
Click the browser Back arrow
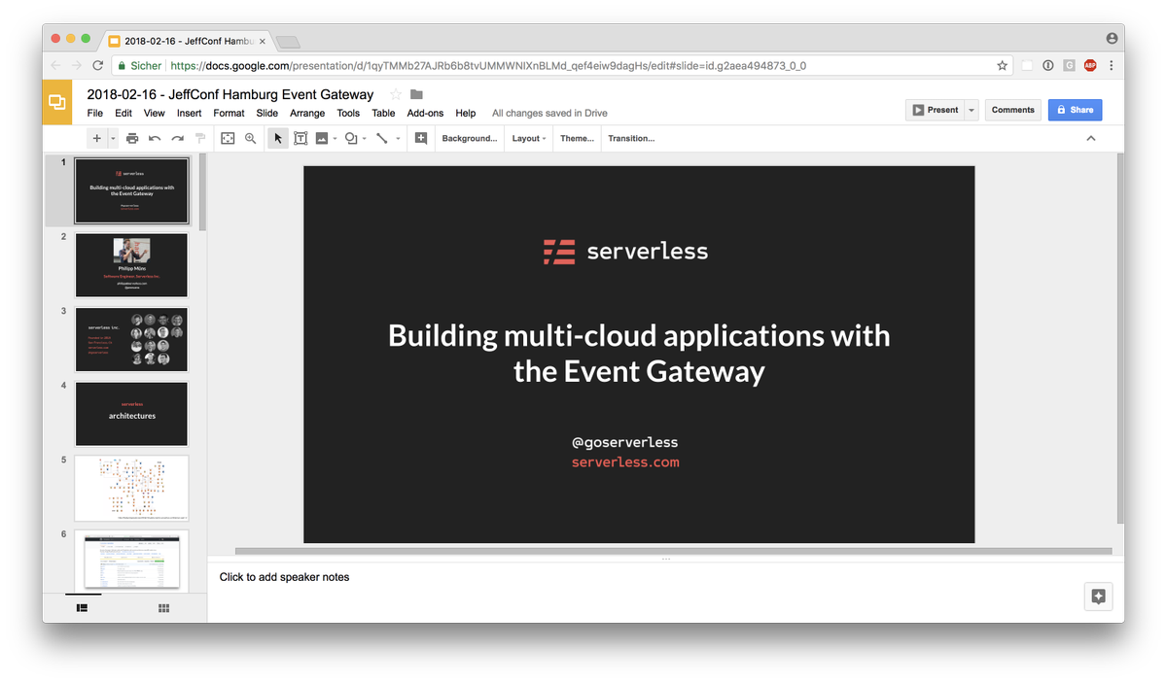click(x=55, y=66)
